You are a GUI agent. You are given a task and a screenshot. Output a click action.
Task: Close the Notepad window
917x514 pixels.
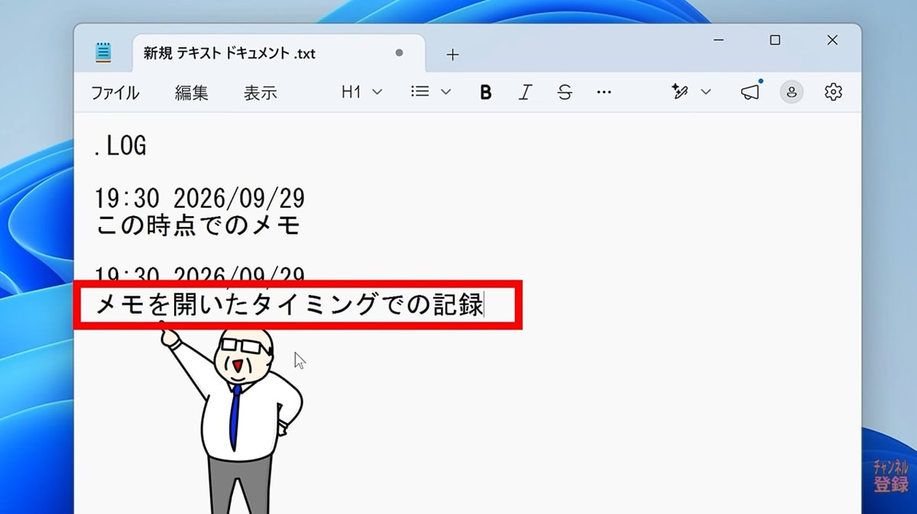pyautogui.click(x=832, y=40)
